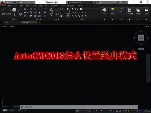Viewport: 151px width, 113px height.
Task: Expand the Modify (修改) panel flyout
Action: pyautogui.click(x=39, y=19)
